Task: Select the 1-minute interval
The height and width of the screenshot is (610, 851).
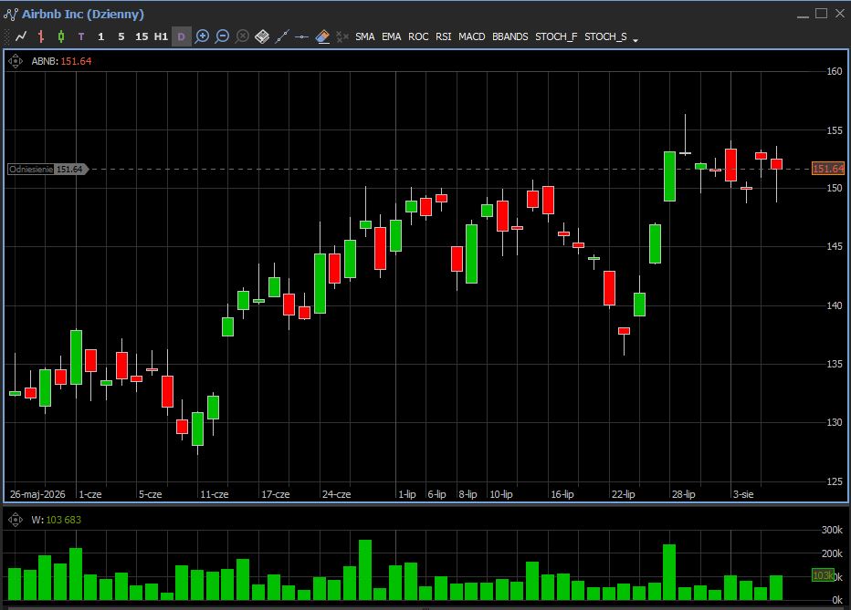Action: point(101,36)
